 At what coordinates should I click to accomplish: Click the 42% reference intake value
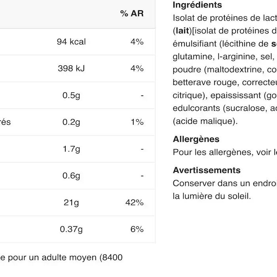click(134, 203)
